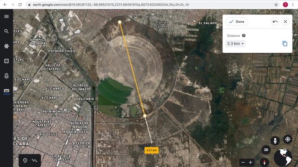
Task: Click SAGITARIO 7 map label
Action: [x=87, y=99]
